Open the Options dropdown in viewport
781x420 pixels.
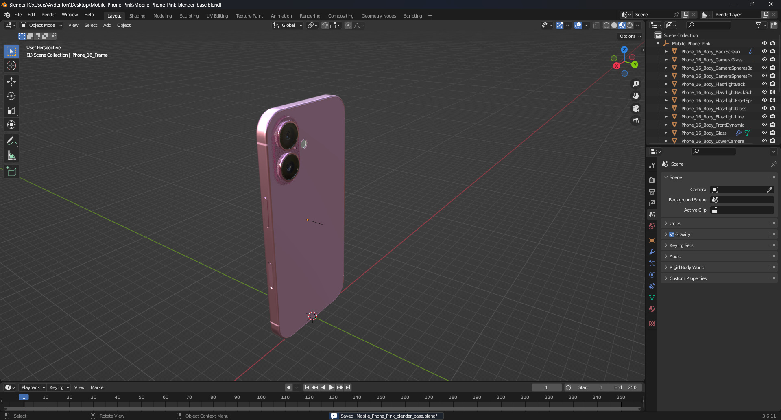click(630, 36)
